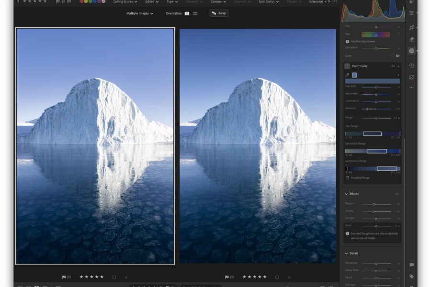
Task: Open the comments speech bubble icon
Action: (x=411, y=265)
